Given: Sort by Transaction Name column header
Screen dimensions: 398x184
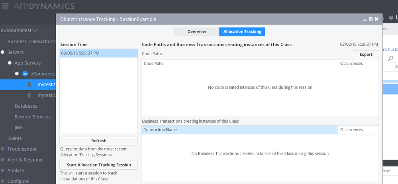Looking at the screenshot, I should point(239,130).
